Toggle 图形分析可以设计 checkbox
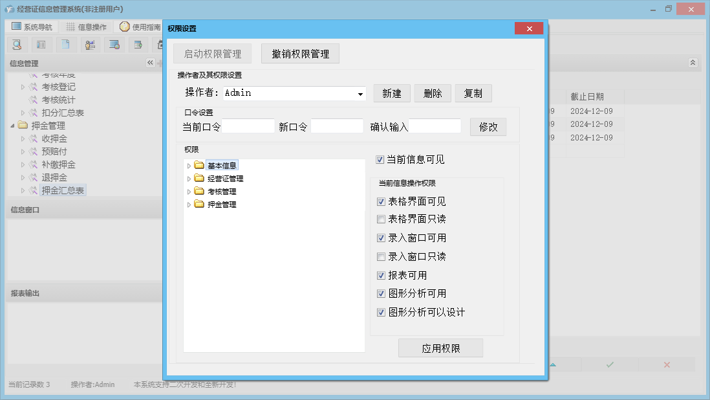The width and height of the screenshot is (710, 400). coord(382,312)
